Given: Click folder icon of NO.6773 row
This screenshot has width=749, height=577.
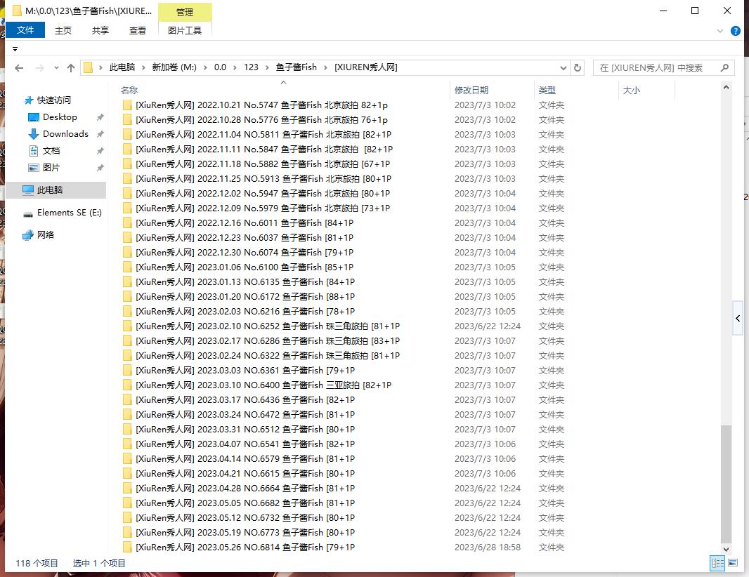Looking at the screenshot, I should click(127, 533).
